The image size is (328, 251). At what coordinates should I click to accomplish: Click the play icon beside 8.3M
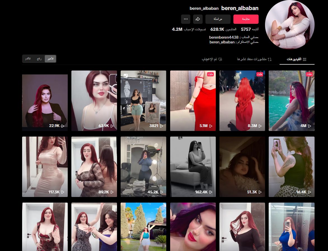point(260,126)
